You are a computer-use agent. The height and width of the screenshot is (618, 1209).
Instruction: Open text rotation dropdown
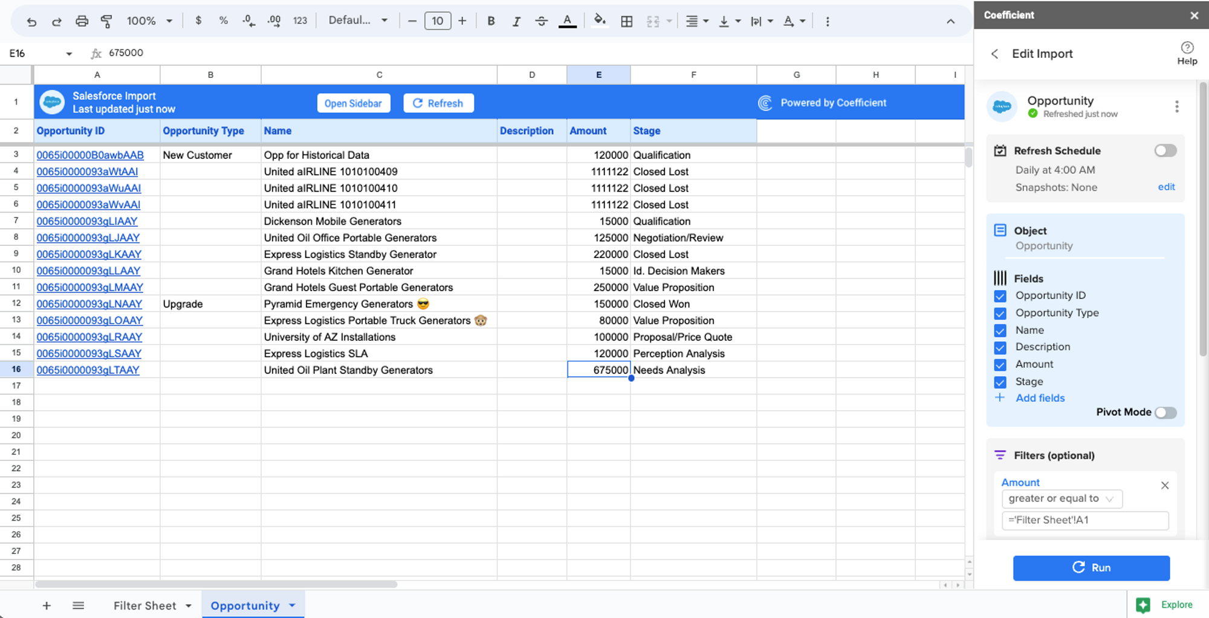tap(794, 21)
